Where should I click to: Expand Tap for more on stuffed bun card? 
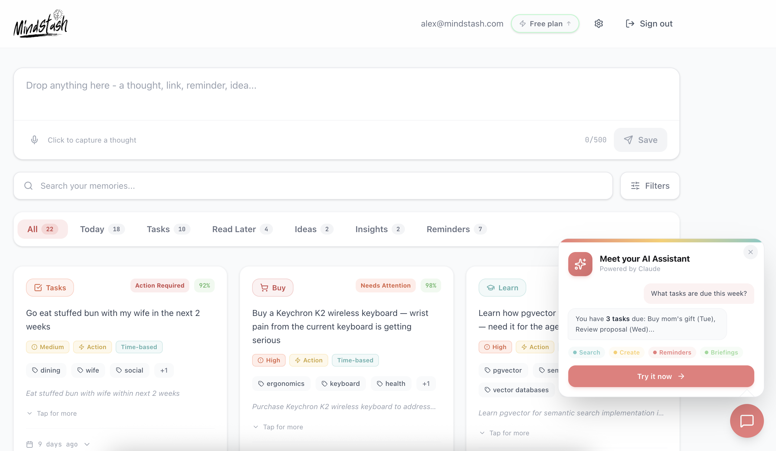point(52,413)
